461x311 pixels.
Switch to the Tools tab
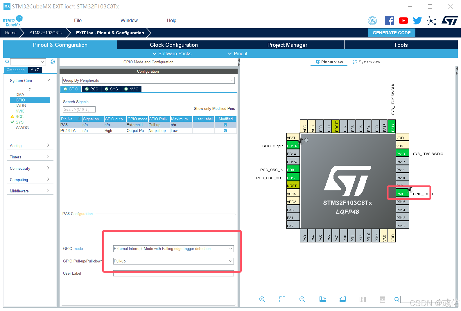point(401,45)
